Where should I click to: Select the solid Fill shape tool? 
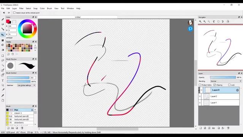pyautogui.click(x=3, y=40)
